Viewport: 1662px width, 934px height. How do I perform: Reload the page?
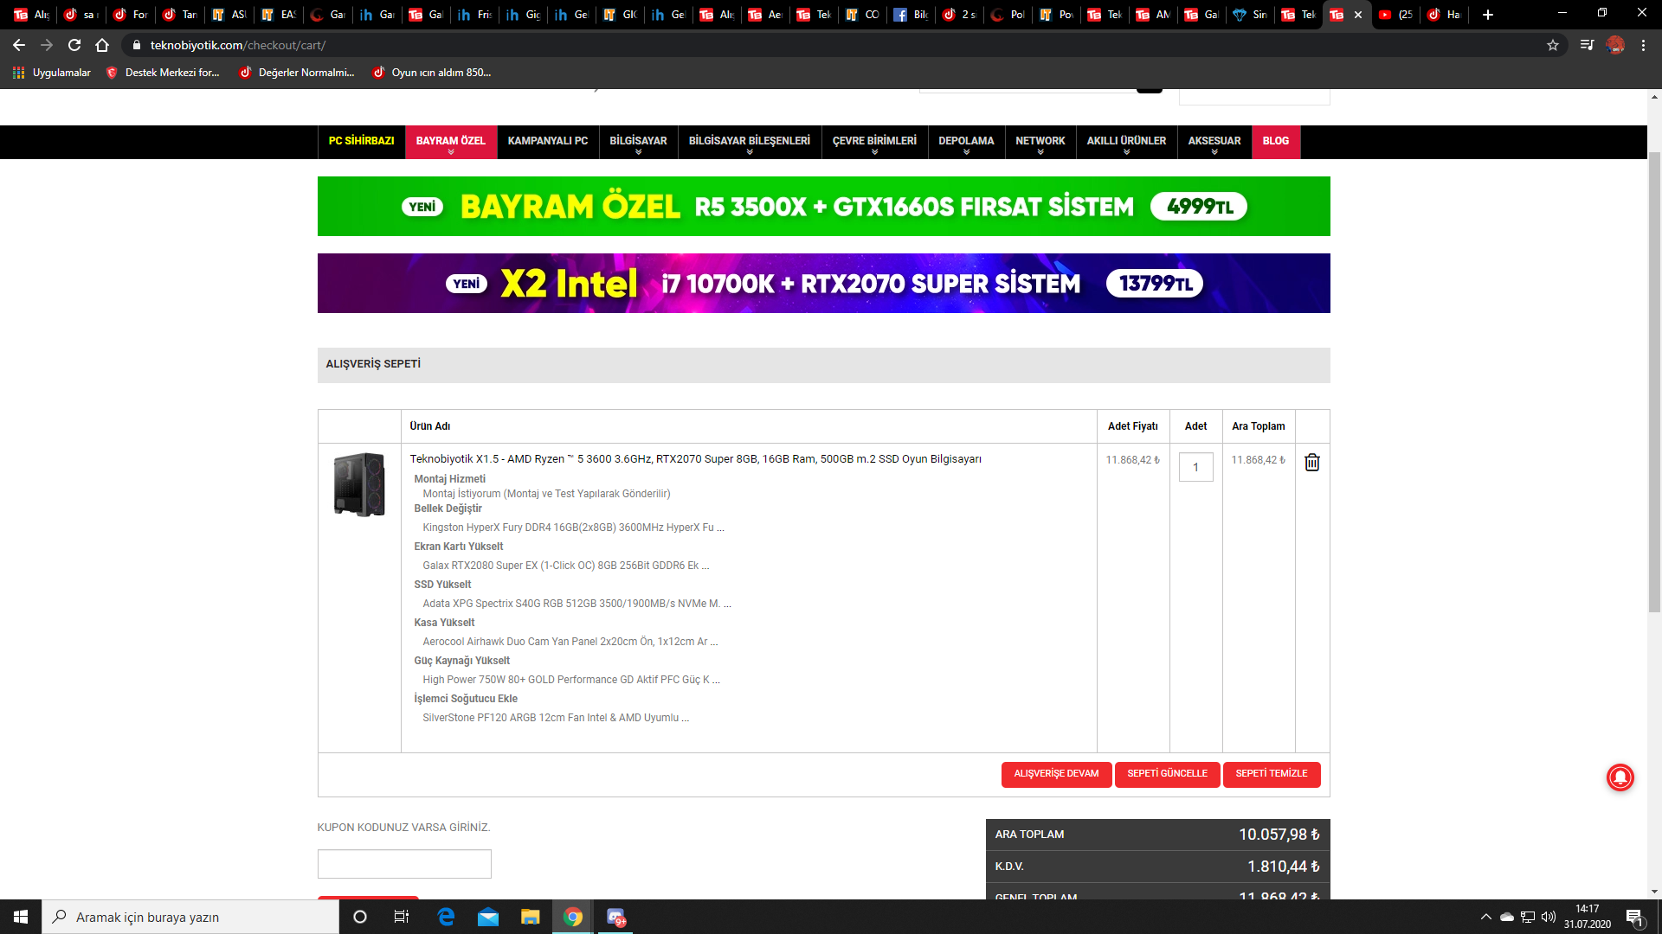[x=74, y=45]
